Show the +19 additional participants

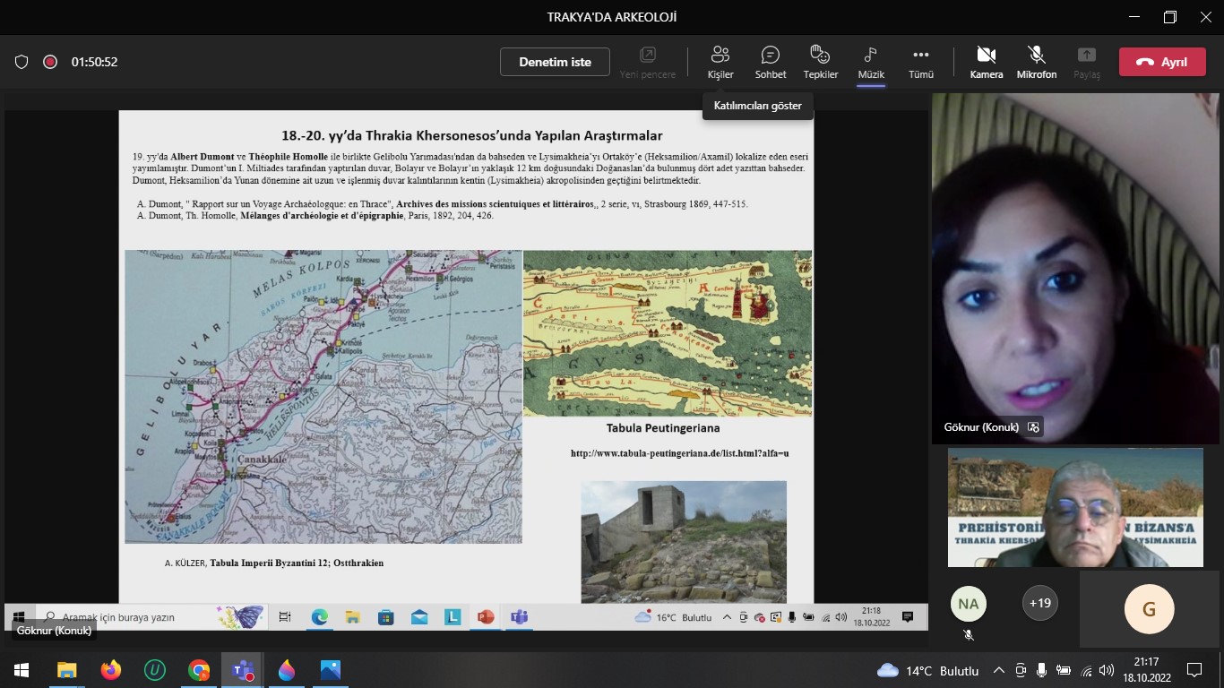(1039, 603)
